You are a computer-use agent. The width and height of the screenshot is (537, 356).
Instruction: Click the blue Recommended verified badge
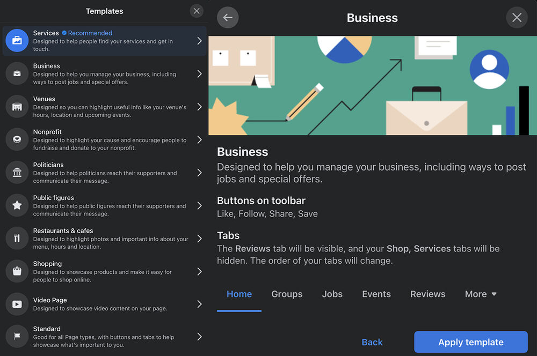(x=64, y=33)
